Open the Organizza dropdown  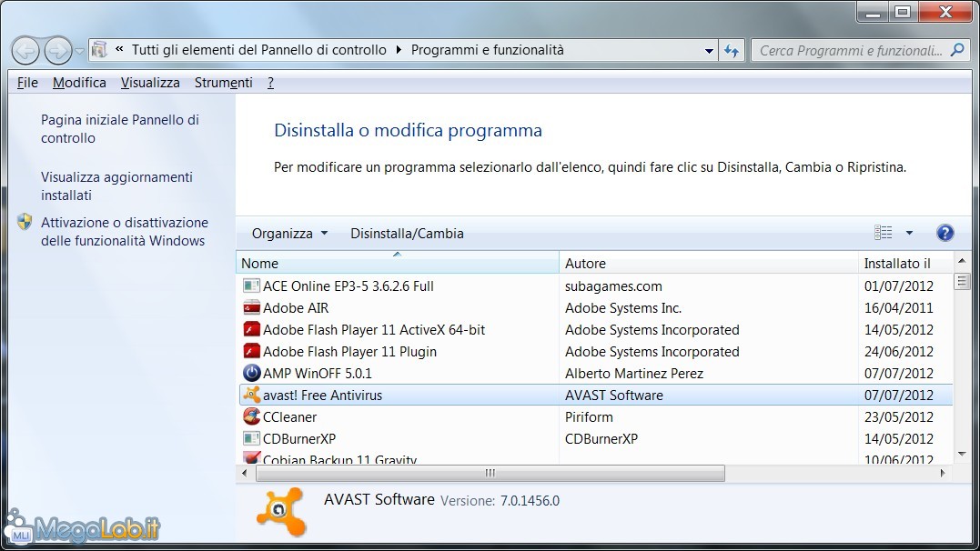click(289, 234)
